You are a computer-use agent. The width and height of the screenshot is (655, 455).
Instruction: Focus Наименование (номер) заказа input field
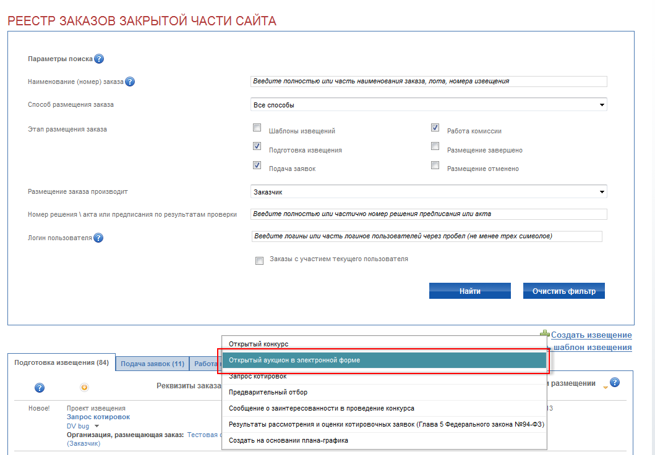429,81
